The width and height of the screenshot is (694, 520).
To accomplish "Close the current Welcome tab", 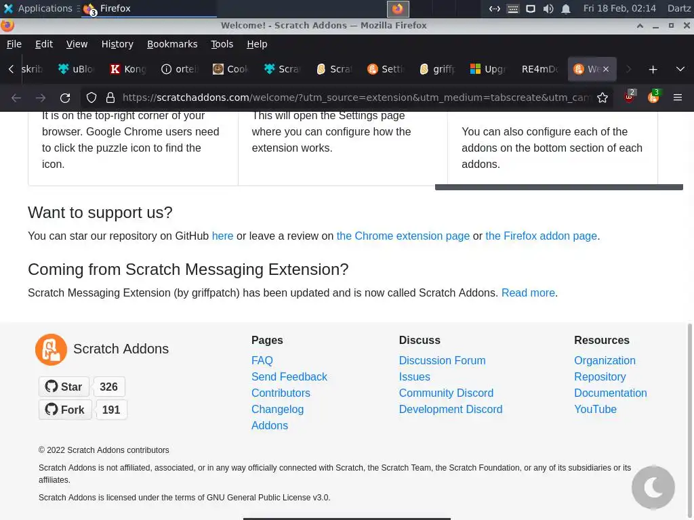I will pyautogui.click(x=606, y=69).
